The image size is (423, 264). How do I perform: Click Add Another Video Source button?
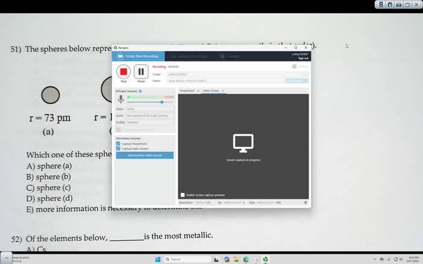pos(145,156)
